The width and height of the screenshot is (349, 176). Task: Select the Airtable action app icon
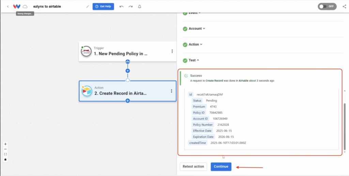pos(87,91)
